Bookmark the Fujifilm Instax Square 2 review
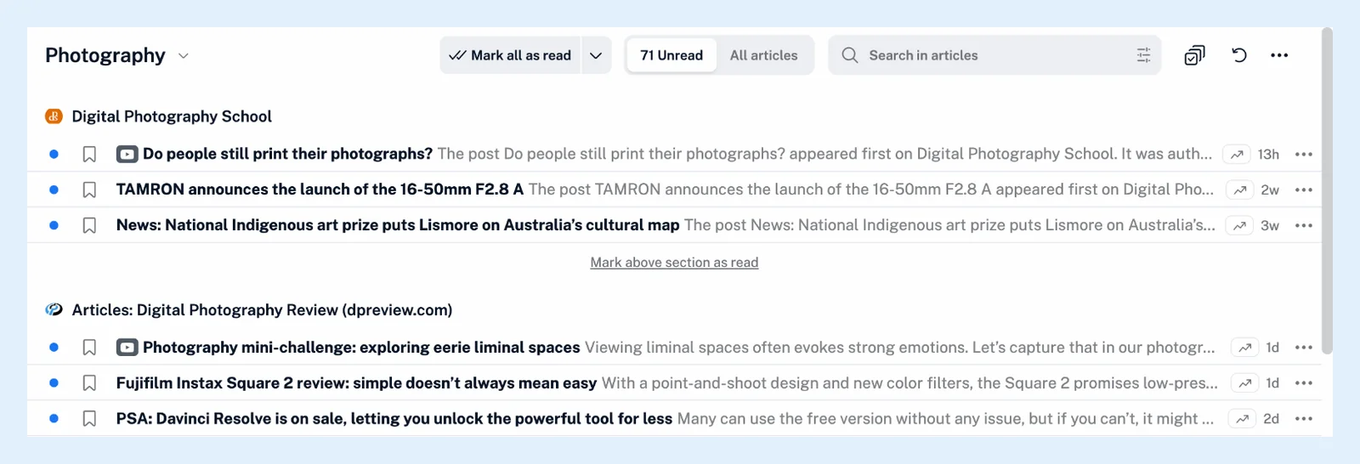Image resolution: width=1360 pixels, height=464 pixels. pyautogui.click(x=89, y=383)
